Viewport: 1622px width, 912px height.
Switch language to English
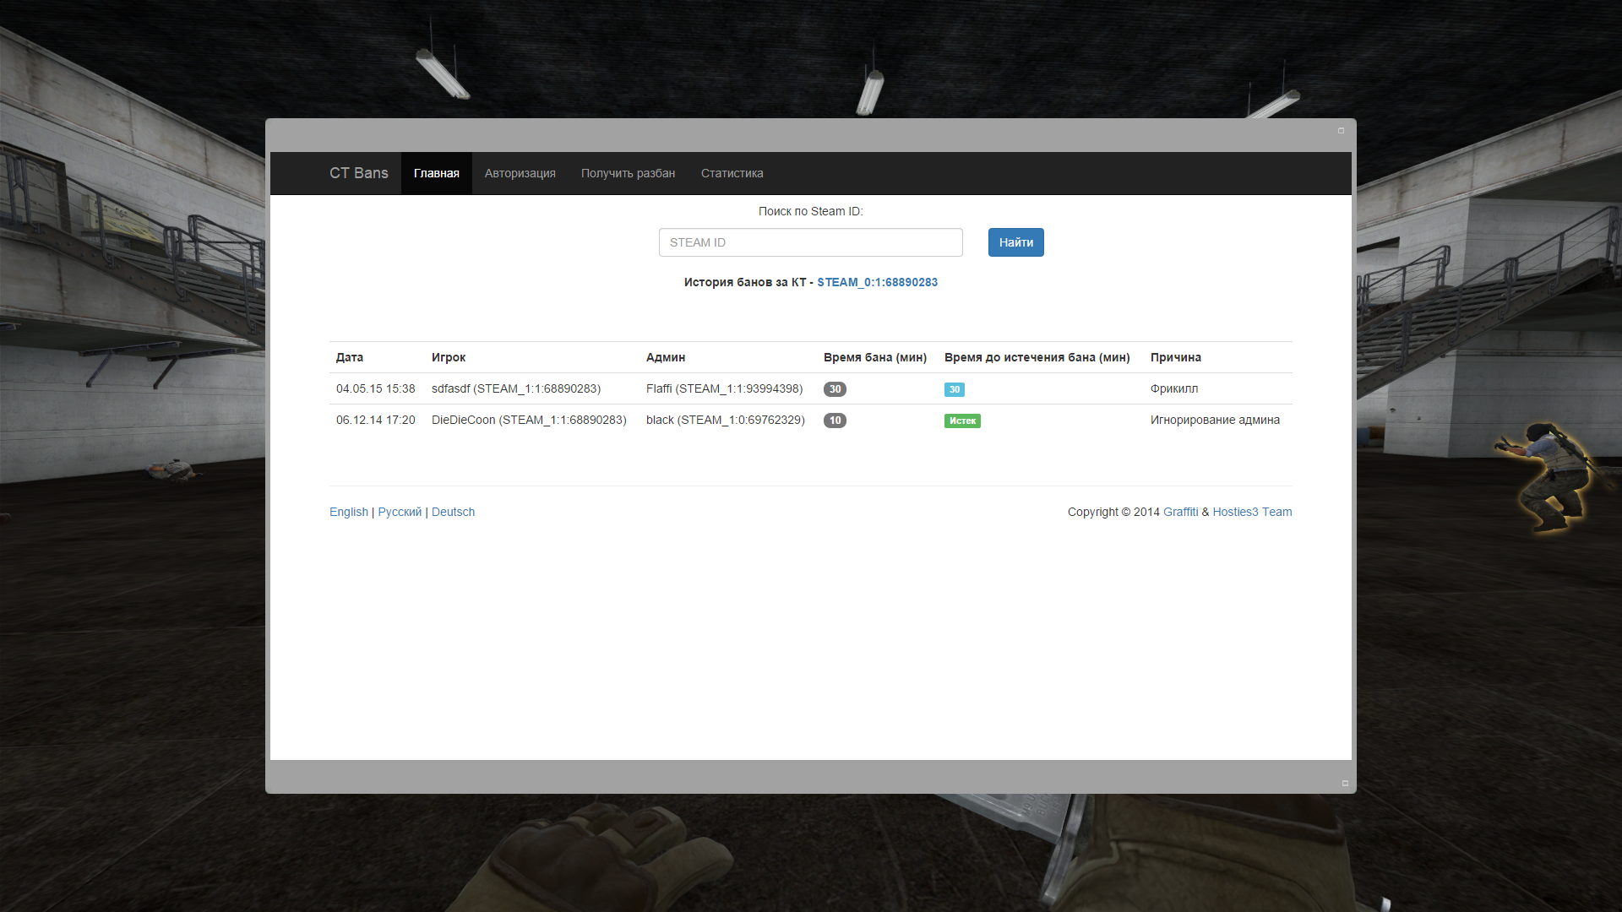[x=348, y=512]
